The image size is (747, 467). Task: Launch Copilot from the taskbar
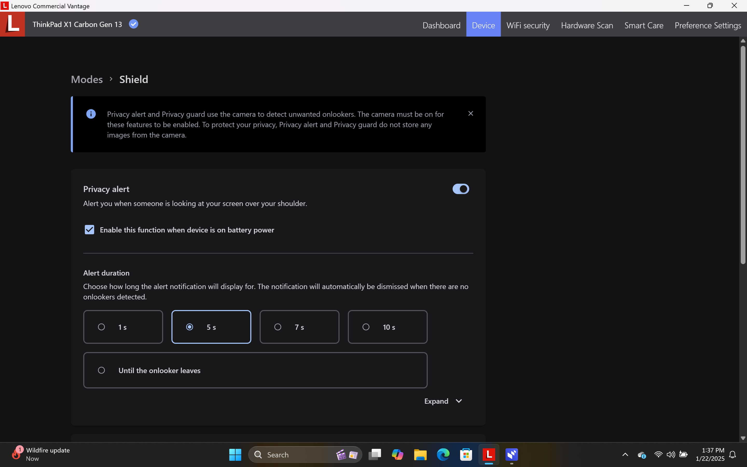[x=398, y=455]
